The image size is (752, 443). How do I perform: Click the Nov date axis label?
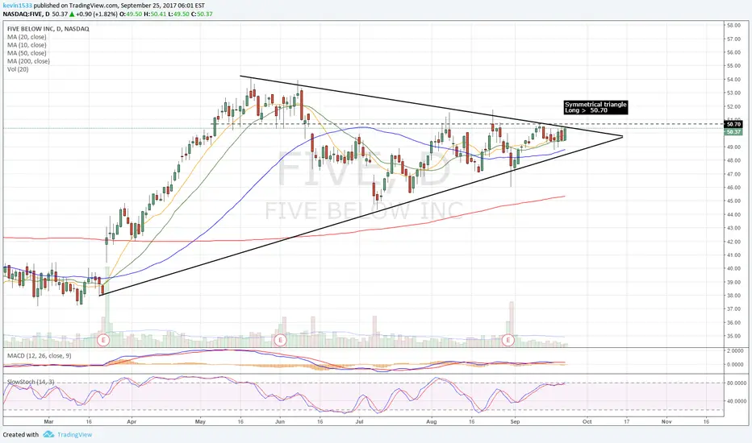click(x=666, y=422)
